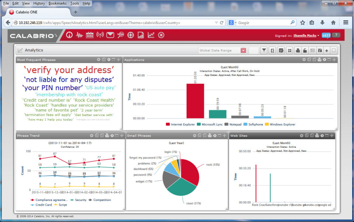Select the Calabrio ONE browser tab

click(x=37, y=12)
